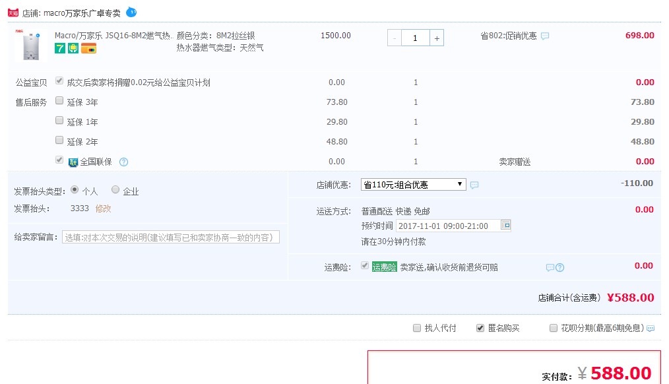Click the 联 national warranty badge
Screen dimensions: 669x384
coord(73,160)
